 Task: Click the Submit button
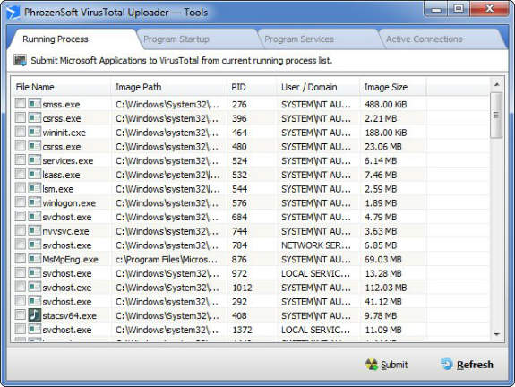387,365
